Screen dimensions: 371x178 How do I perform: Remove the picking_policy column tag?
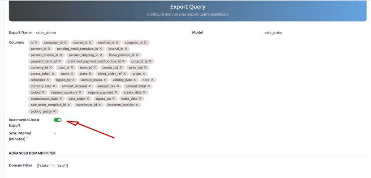point(54,111)
